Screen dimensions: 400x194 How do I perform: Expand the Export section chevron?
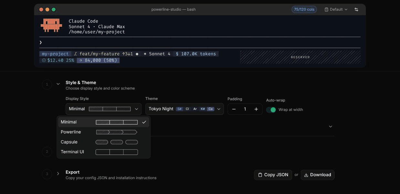58,174
